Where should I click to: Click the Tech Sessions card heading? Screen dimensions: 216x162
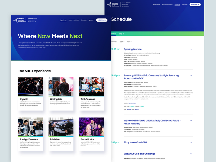pyautogui.click(x=88, y=99)
